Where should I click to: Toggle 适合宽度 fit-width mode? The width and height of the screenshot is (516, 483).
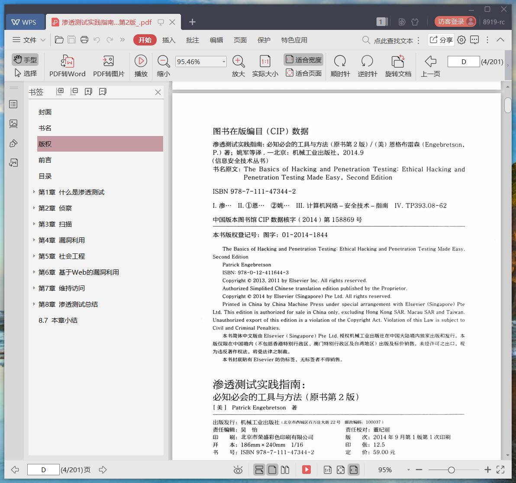[303, 60]
